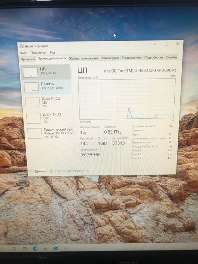Click the Меньше collapse arrow icon
This screenshot has height=264, width=198.
point(31,171)
